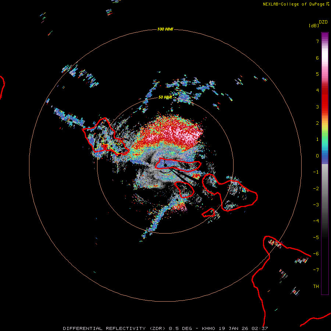Click the 2 value on color scale
Viewport: 331px width, 331px height.
[x=317, y=123]
